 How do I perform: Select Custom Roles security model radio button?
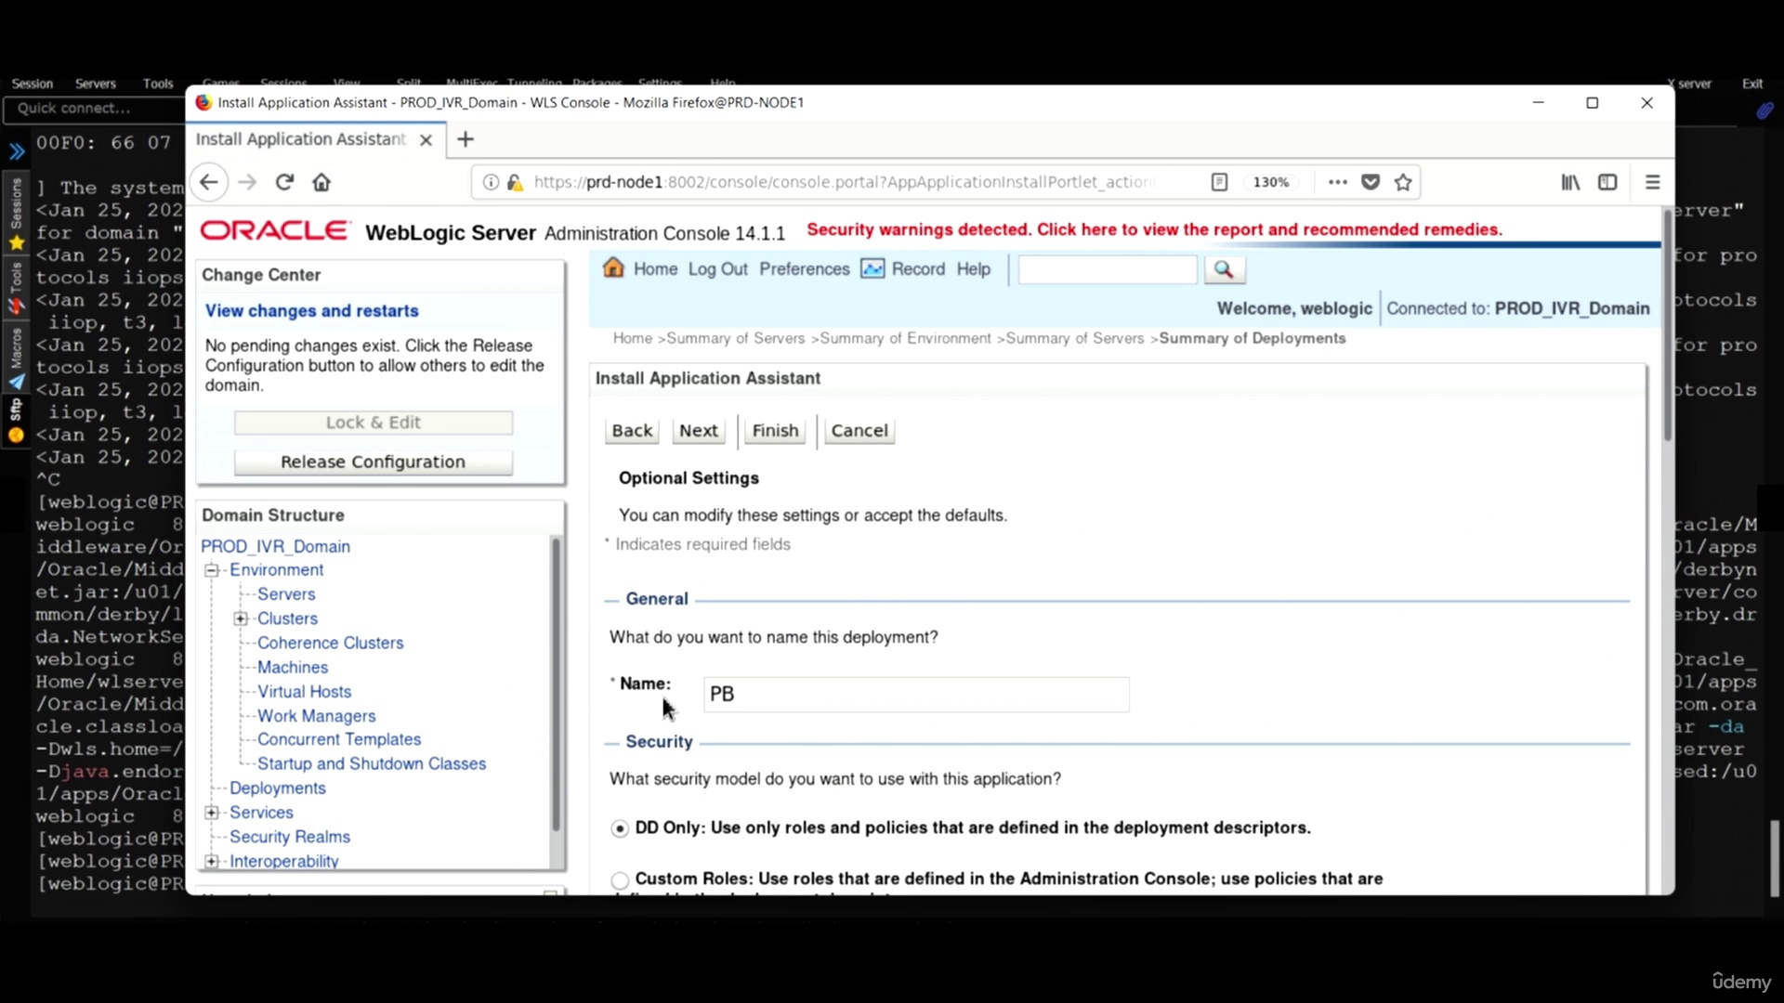pos(620,879)
